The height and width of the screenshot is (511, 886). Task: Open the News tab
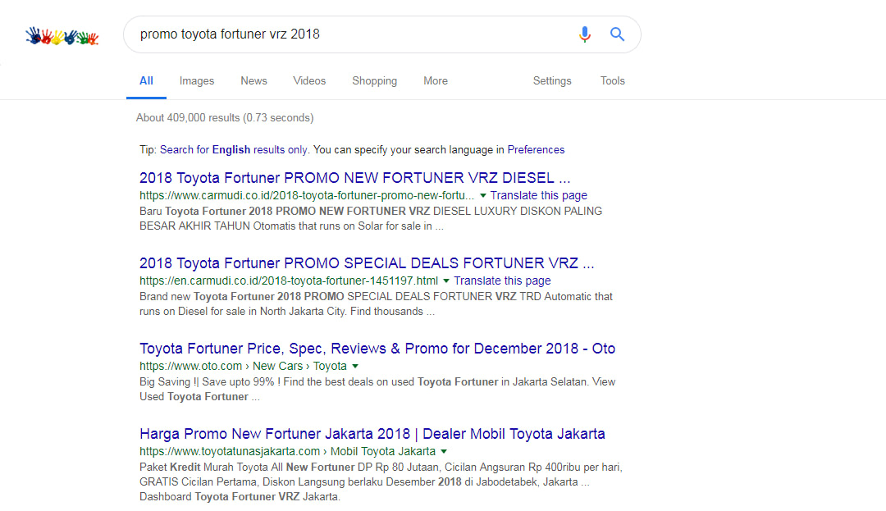253,80
